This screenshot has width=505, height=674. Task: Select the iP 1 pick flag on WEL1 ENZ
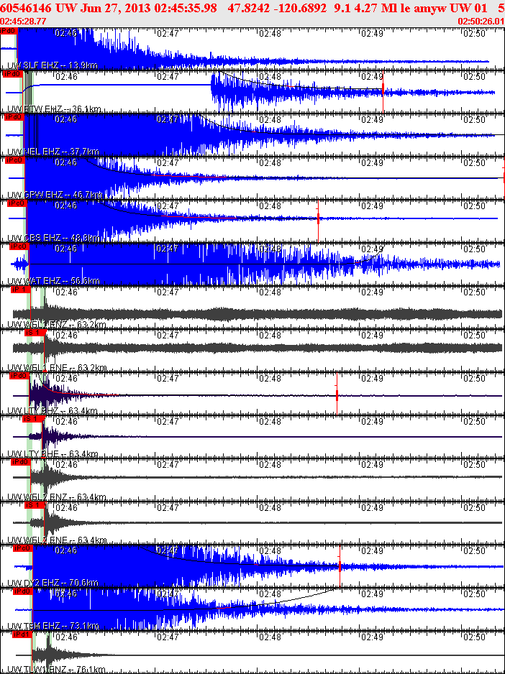21,290
